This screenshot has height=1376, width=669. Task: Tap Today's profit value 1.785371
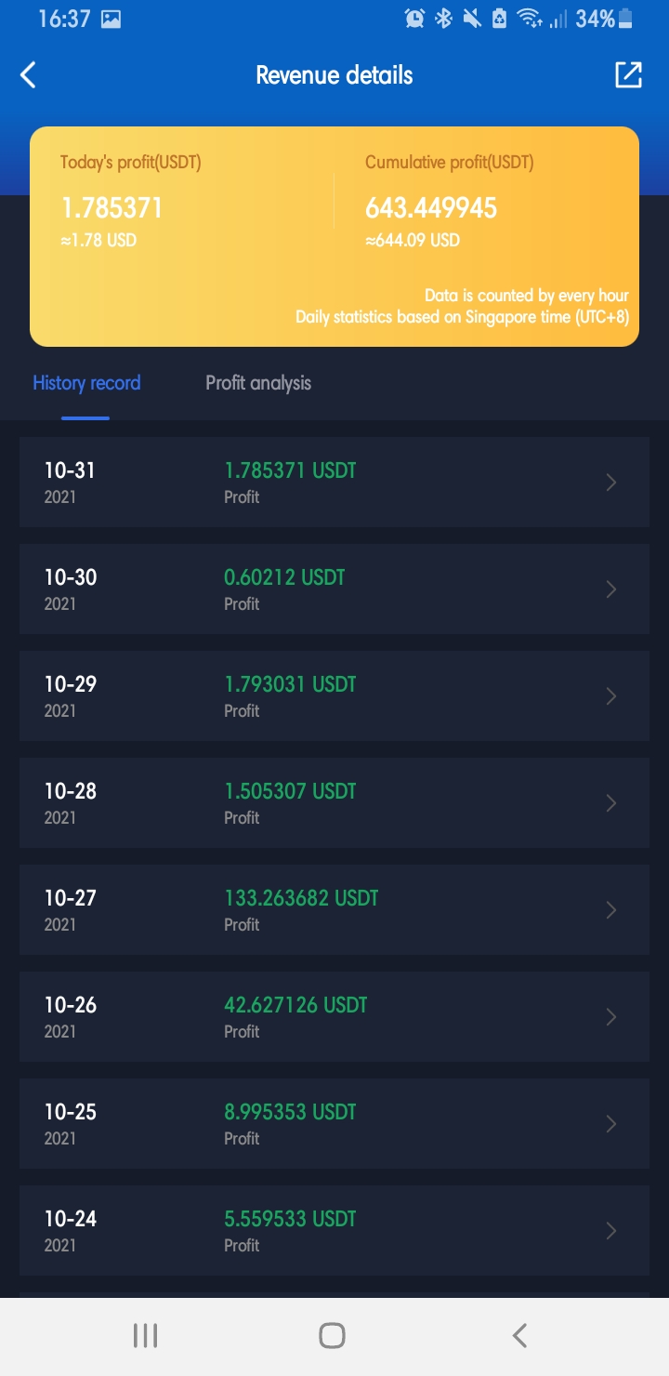coord(111,208)
